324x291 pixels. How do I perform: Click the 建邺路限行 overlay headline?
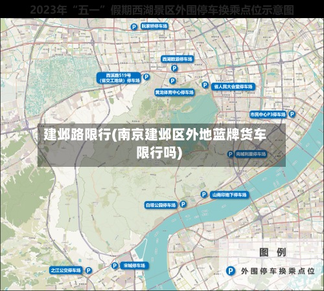point(155,144)
